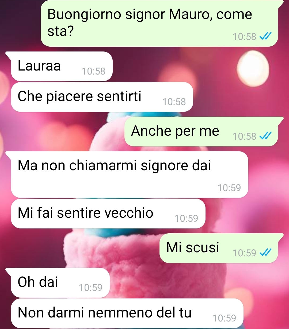289x329 pixels.
Task: Tap the double check mark on 'Buongiorno signor Mauro' message
Action: tap(266, 36)
